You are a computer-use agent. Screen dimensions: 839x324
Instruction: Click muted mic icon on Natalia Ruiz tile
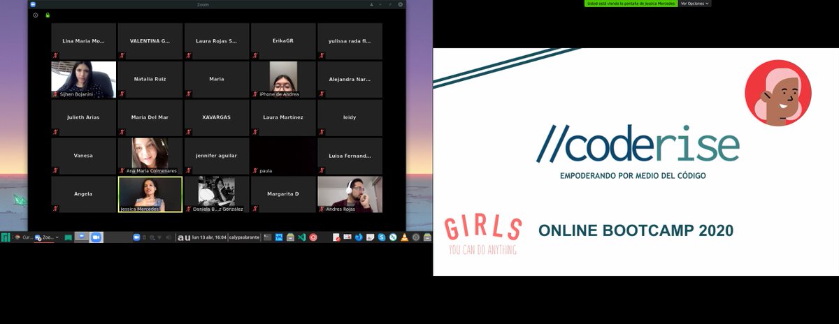[x=122, y=94]
